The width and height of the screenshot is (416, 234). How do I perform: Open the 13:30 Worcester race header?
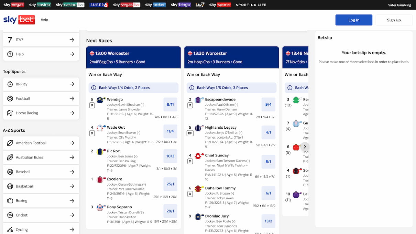coord(231,57)
